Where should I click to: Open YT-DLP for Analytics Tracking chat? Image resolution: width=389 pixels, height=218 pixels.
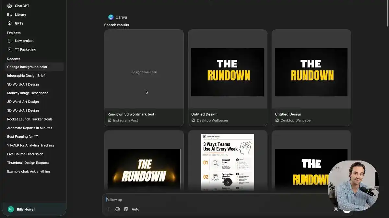click(34, 145)
